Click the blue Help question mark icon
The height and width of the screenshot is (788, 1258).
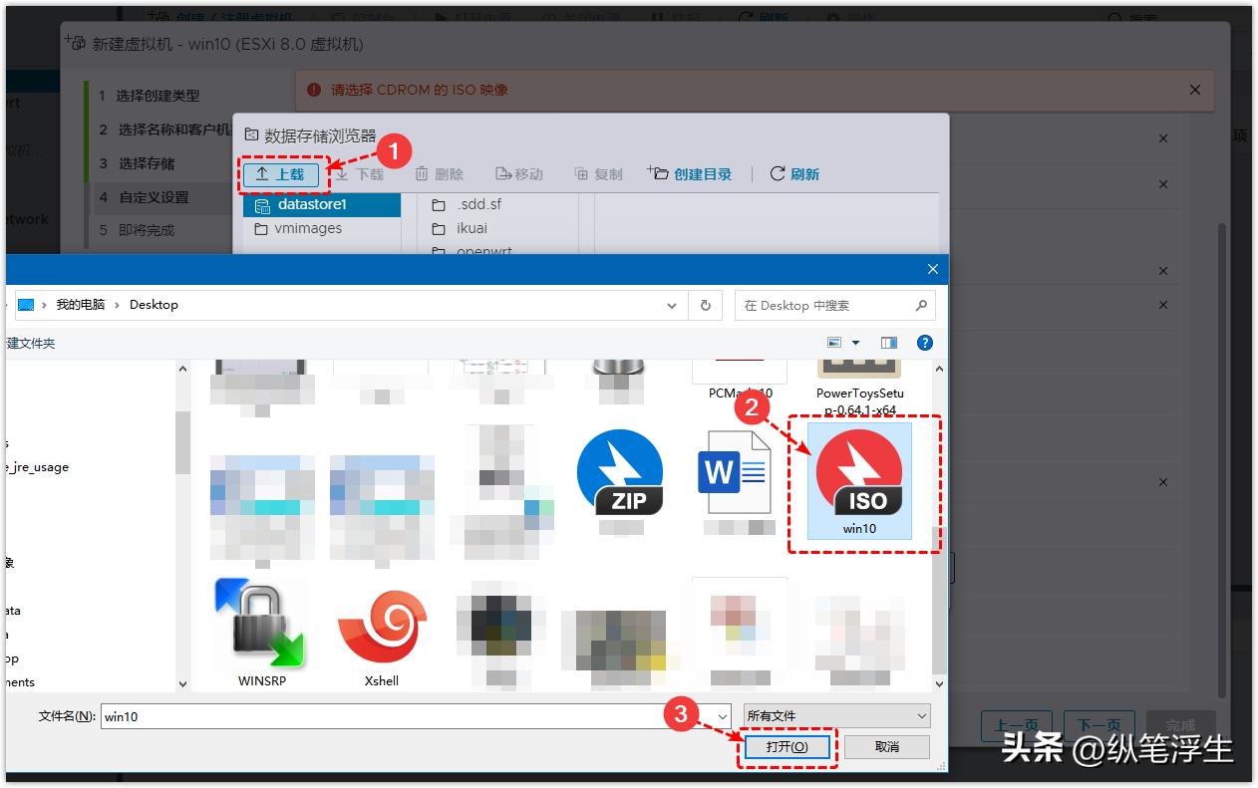(924, 343)
